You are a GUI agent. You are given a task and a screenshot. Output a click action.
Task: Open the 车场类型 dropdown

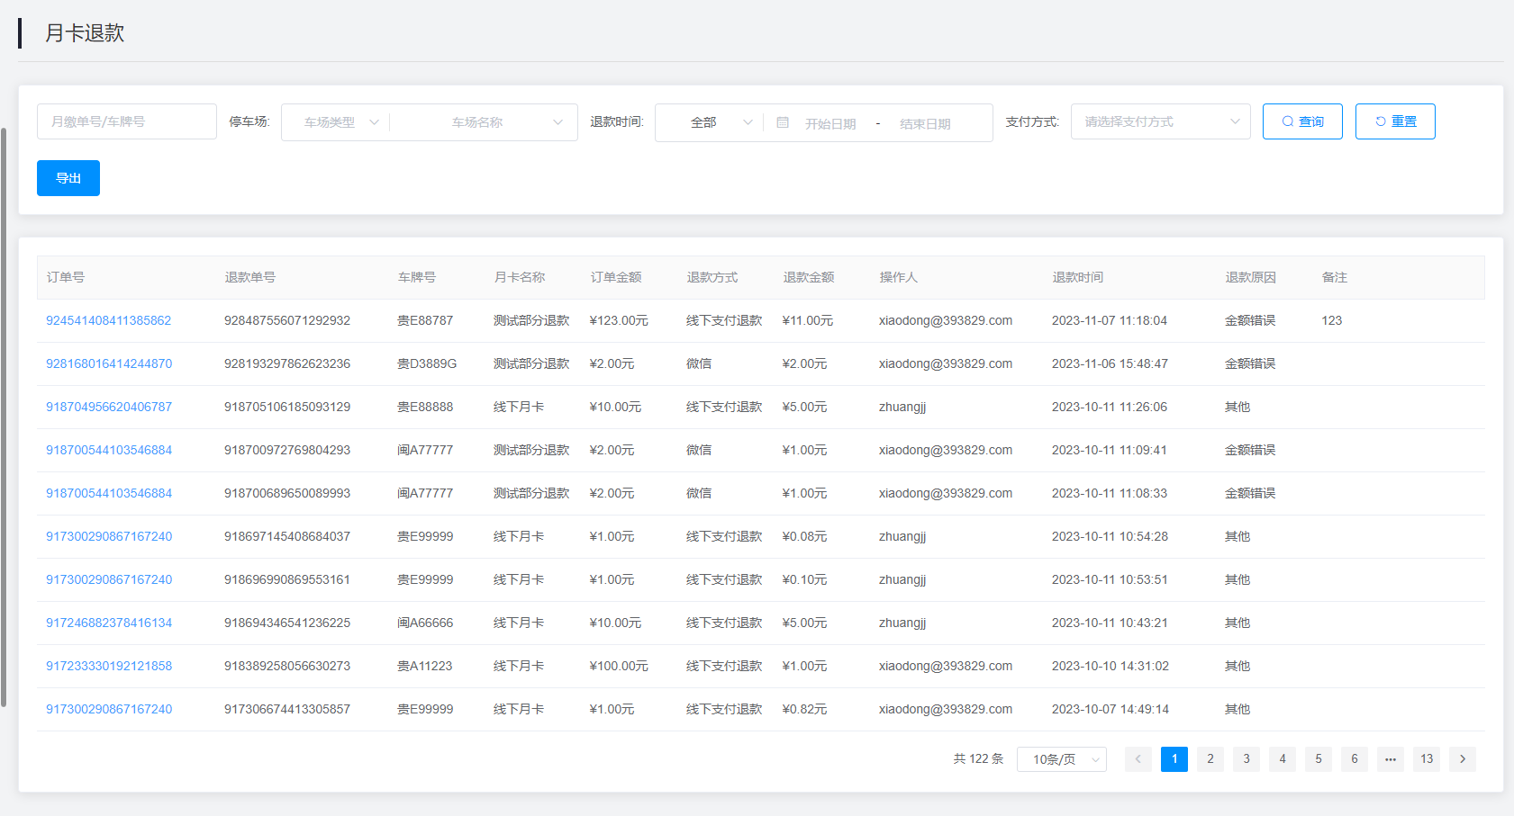click(x=335, y=122)
